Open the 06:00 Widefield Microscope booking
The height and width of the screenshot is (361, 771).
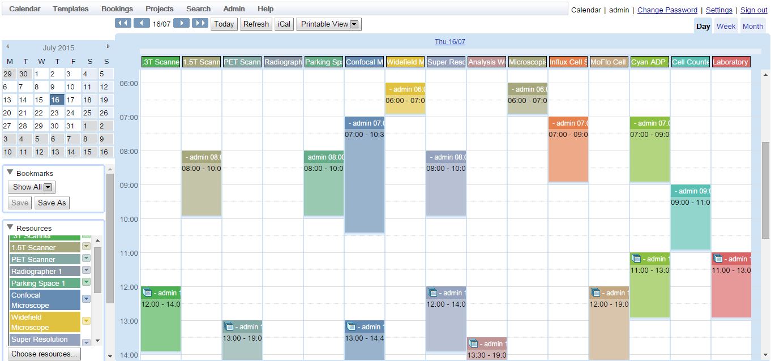point(405,99)
